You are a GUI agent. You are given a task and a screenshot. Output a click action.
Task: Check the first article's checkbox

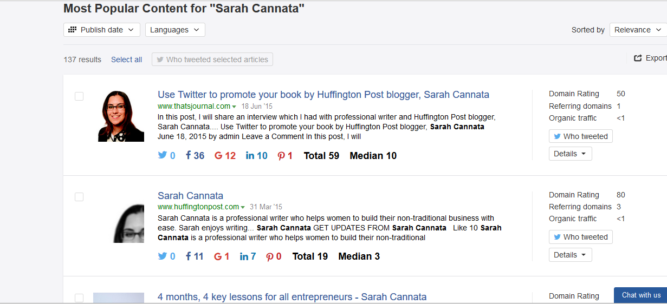click(x=79, y=96)
